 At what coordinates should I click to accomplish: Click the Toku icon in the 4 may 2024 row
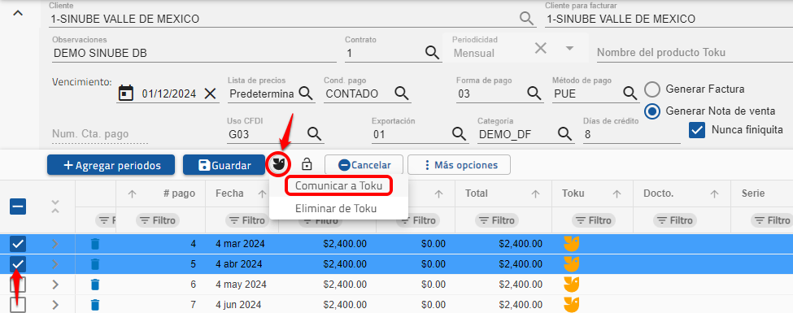pos(572,285)
